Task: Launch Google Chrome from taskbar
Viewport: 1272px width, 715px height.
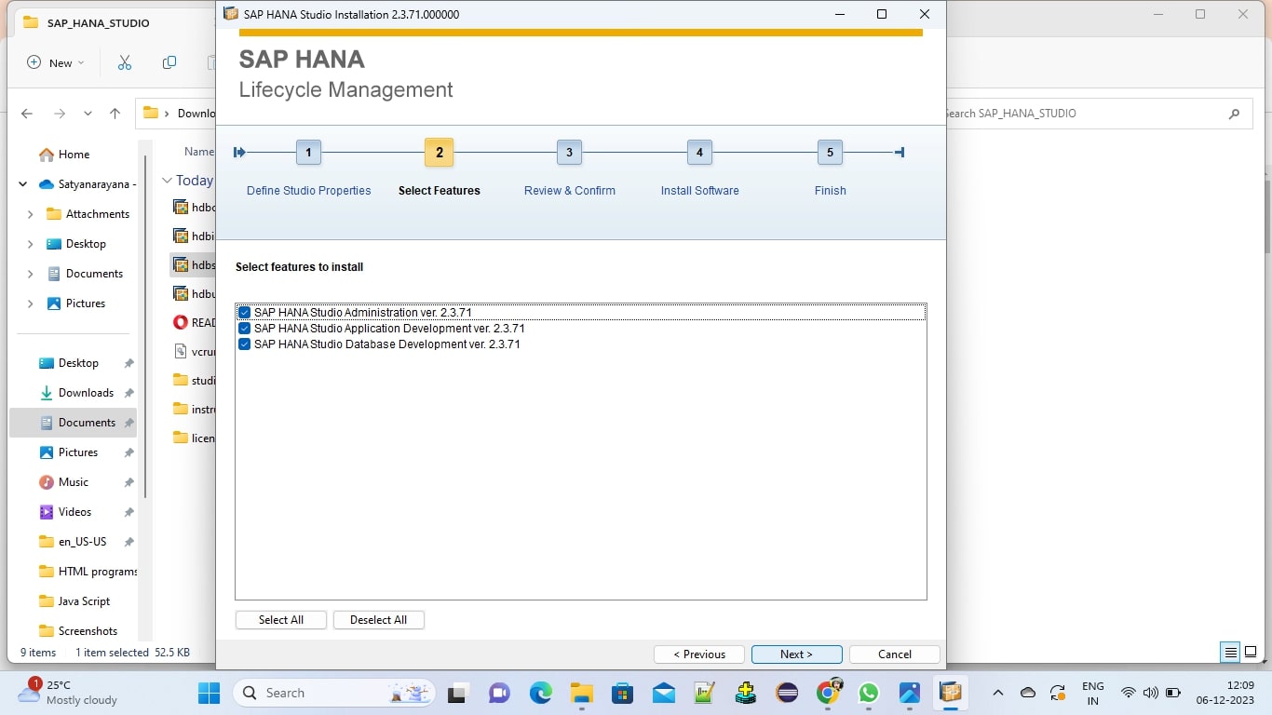Action: click(828, 692)
